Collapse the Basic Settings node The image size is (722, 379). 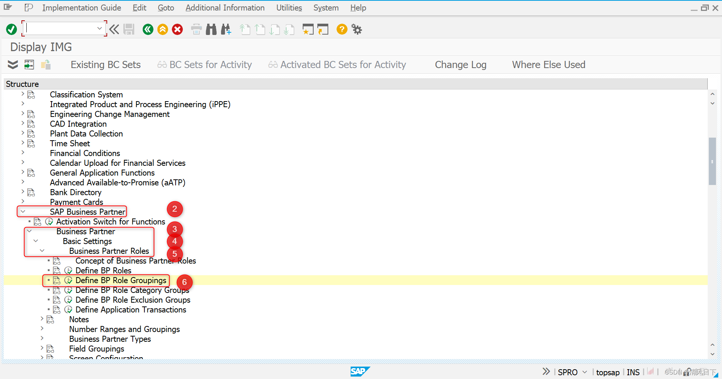point(36,241)
